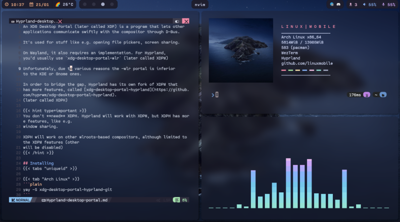400x222 pixels.
Task: Click the pink close button in the nvim tabline
Action: pyautogui.click(x=186, y=21)
